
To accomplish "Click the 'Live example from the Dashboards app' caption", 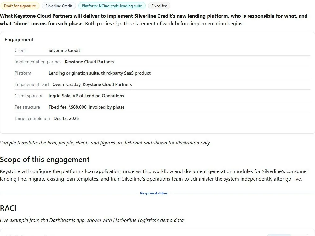I will point(92,220).
